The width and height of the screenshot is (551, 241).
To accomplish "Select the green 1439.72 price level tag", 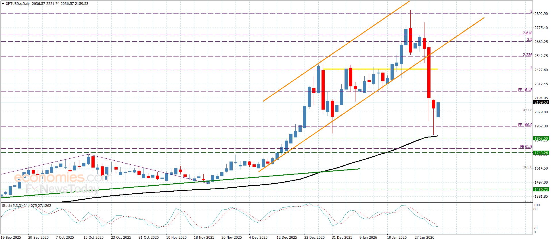I will click(x=541, y=189).
